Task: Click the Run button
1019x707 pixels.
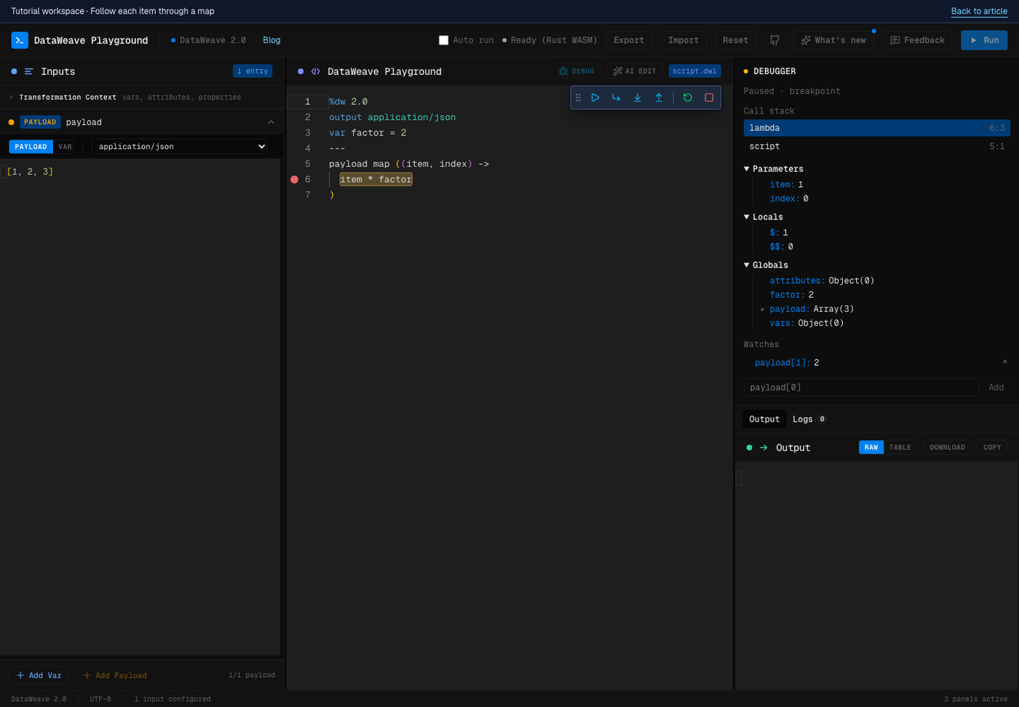Action: [x=984, y=40]
